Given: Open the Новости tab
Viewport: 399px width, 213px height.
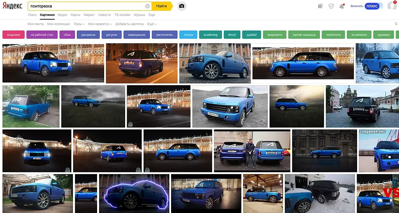Looking at the screenshot, I should pos(104,15).
